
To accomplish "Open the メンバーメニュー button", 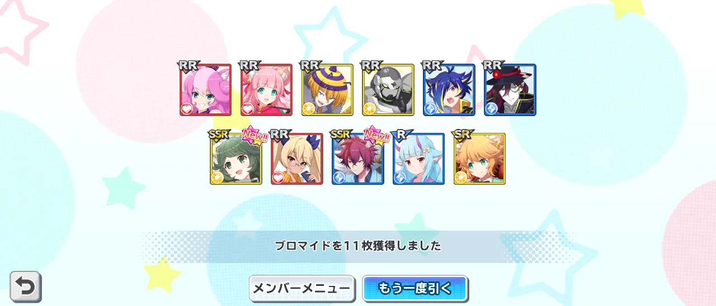I will [x=302, y=288].
